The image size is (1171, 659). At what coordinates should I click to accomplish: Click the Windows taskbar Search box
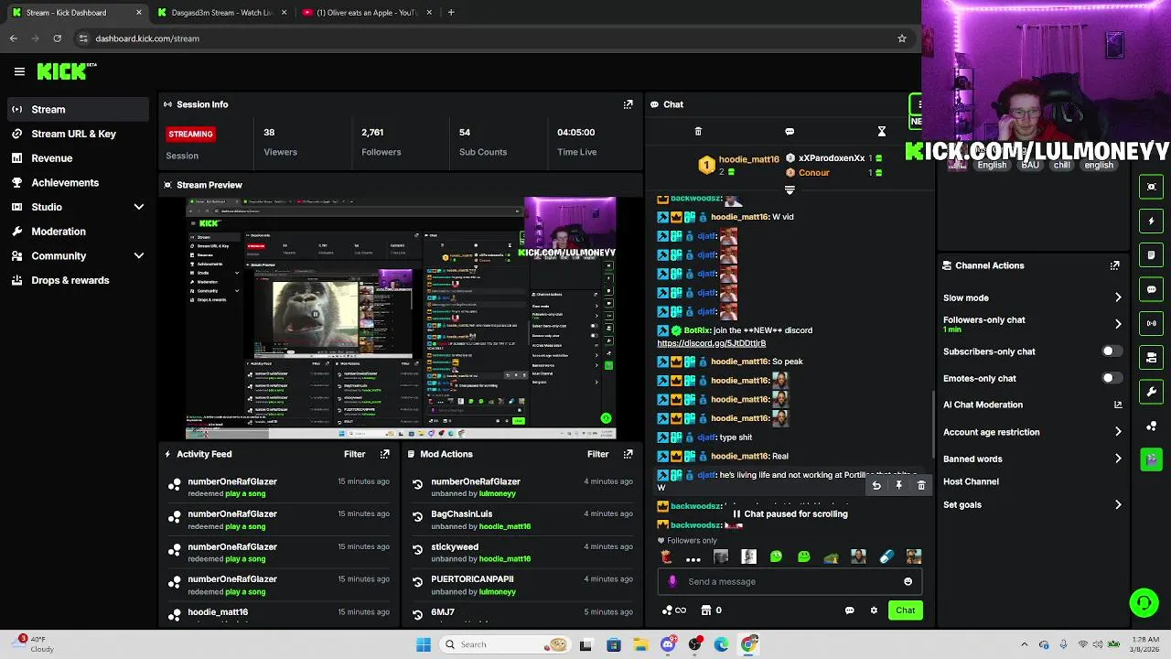[x=503, y=644]
